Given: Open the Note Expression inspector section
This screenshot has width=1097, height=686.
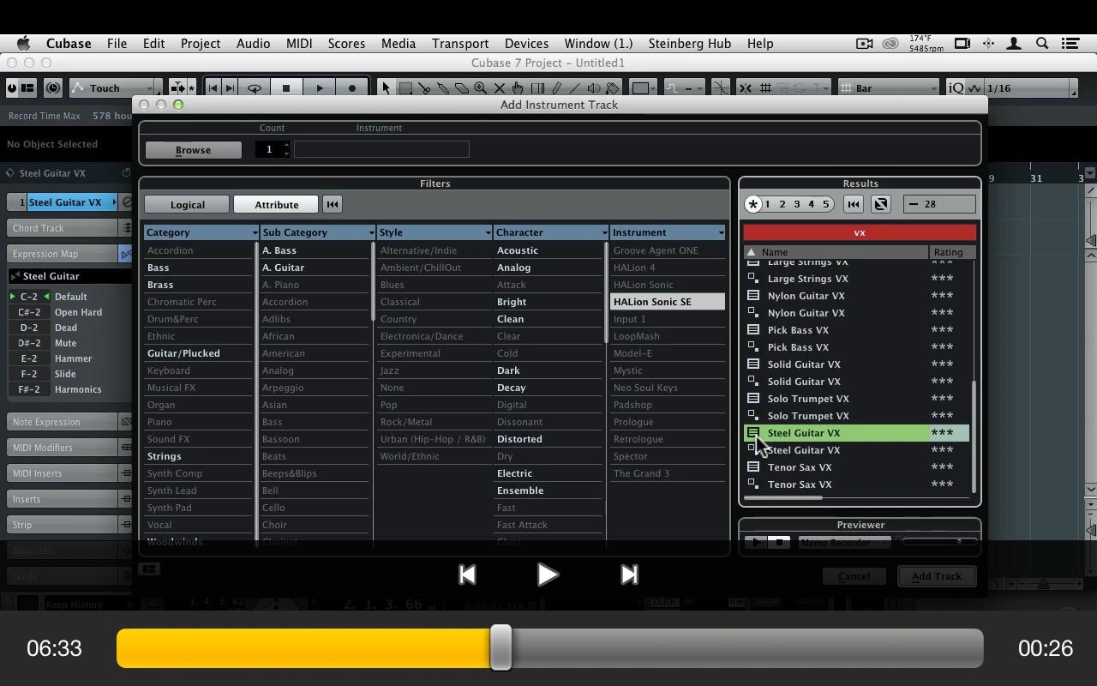Looking at the screenshot, I should 63,422.
